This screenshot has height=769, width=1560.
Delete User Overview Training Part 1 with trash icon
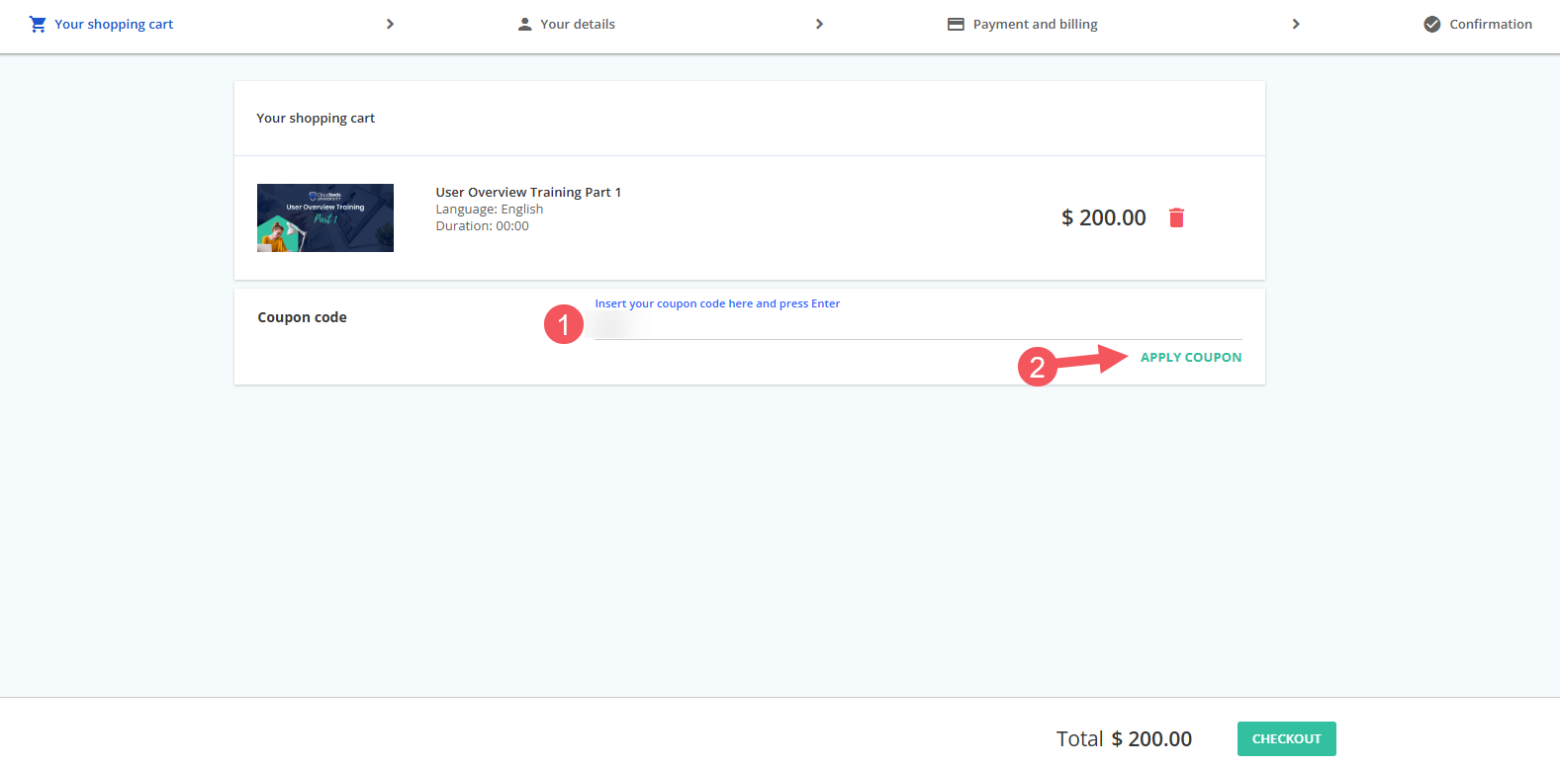pyautogui.click(x=1176, y=217)
